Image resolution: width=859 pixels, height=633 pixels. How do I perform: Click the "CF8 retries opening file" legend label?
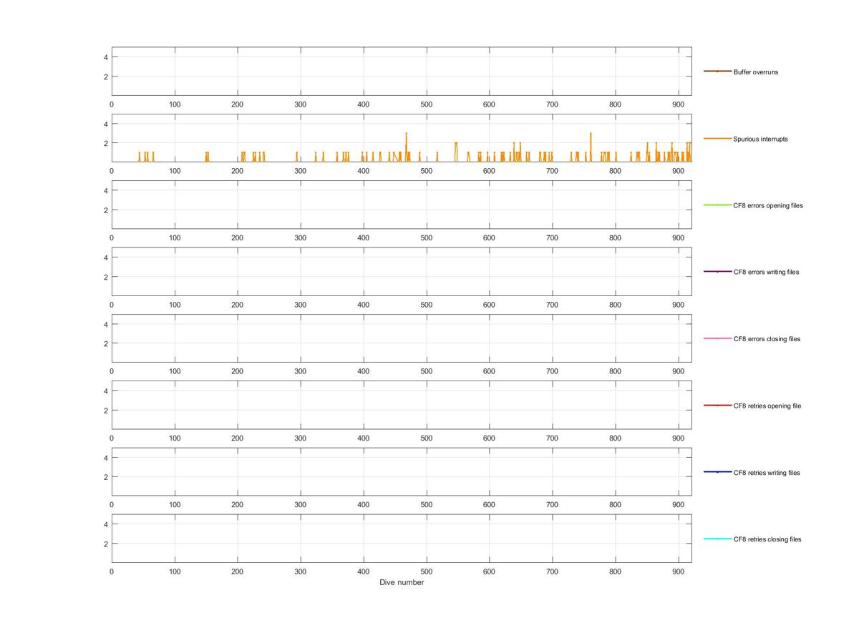pos(767,406)
